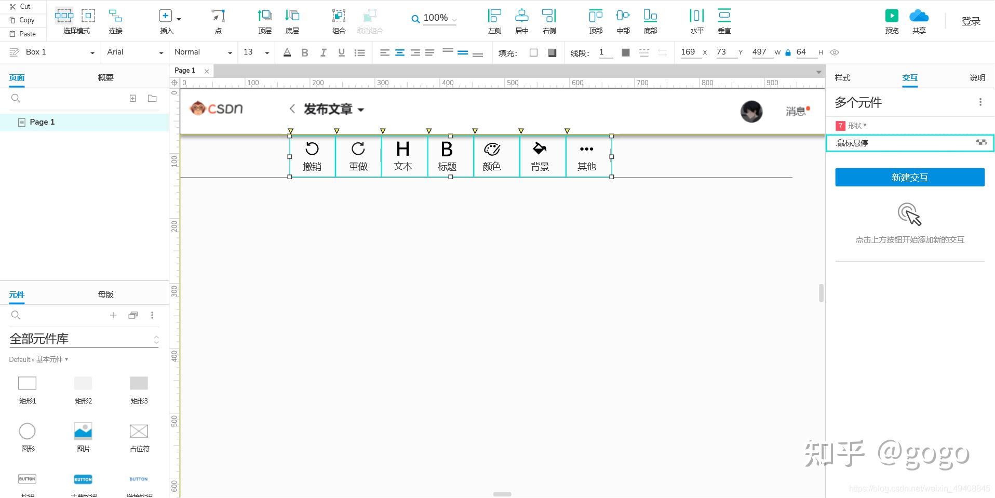Open the text color picker
Screen dimensions: 995x498
click(x=287, y=52)
